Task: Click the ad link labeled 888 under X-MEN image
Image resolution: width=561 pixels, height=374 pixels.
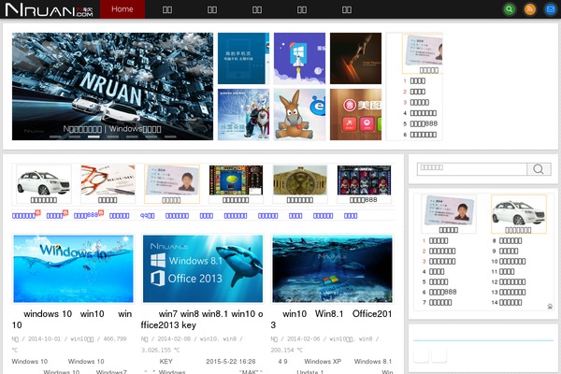Action: (364, 200)
